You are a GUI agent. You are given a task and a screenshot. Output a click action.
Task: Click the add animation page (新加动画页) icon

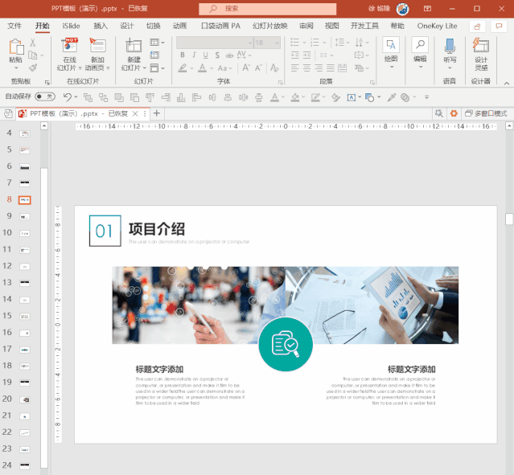pyautogui.click(x=97, y=46)
